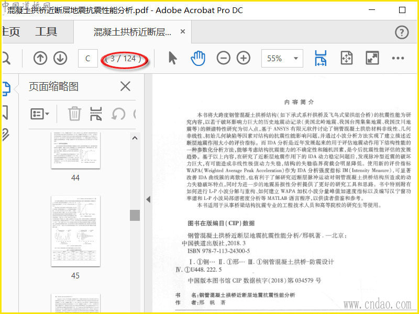419x314 pixels.
Task: Collapse the navigation pane with triangle
Action: click(148, 199)
